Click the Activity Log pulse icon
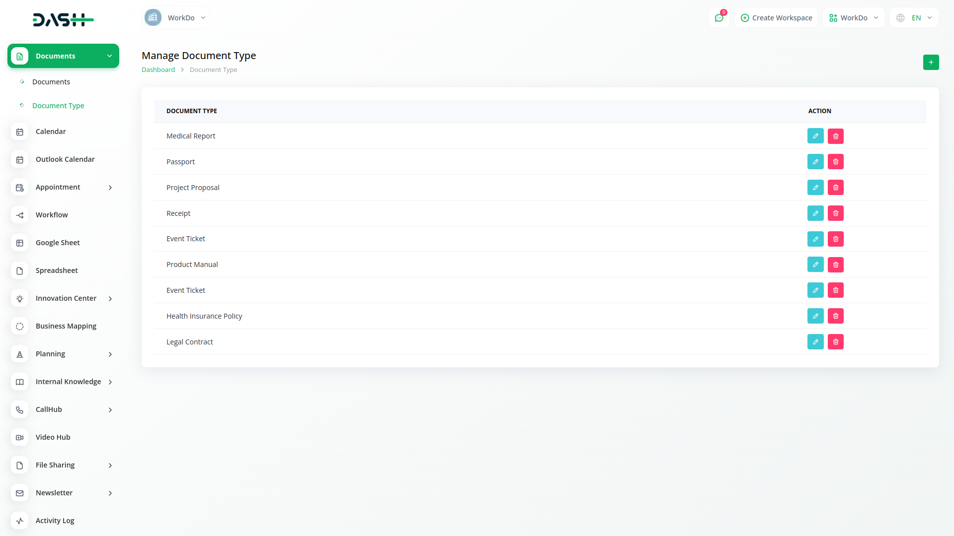This screenshot has height=536, width=954. (19, 521)
